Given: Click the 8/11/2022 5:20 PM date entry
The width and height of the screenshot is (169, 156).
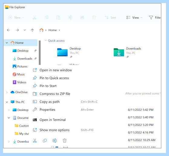Looking at the screenshot, I should pos(141,125).
